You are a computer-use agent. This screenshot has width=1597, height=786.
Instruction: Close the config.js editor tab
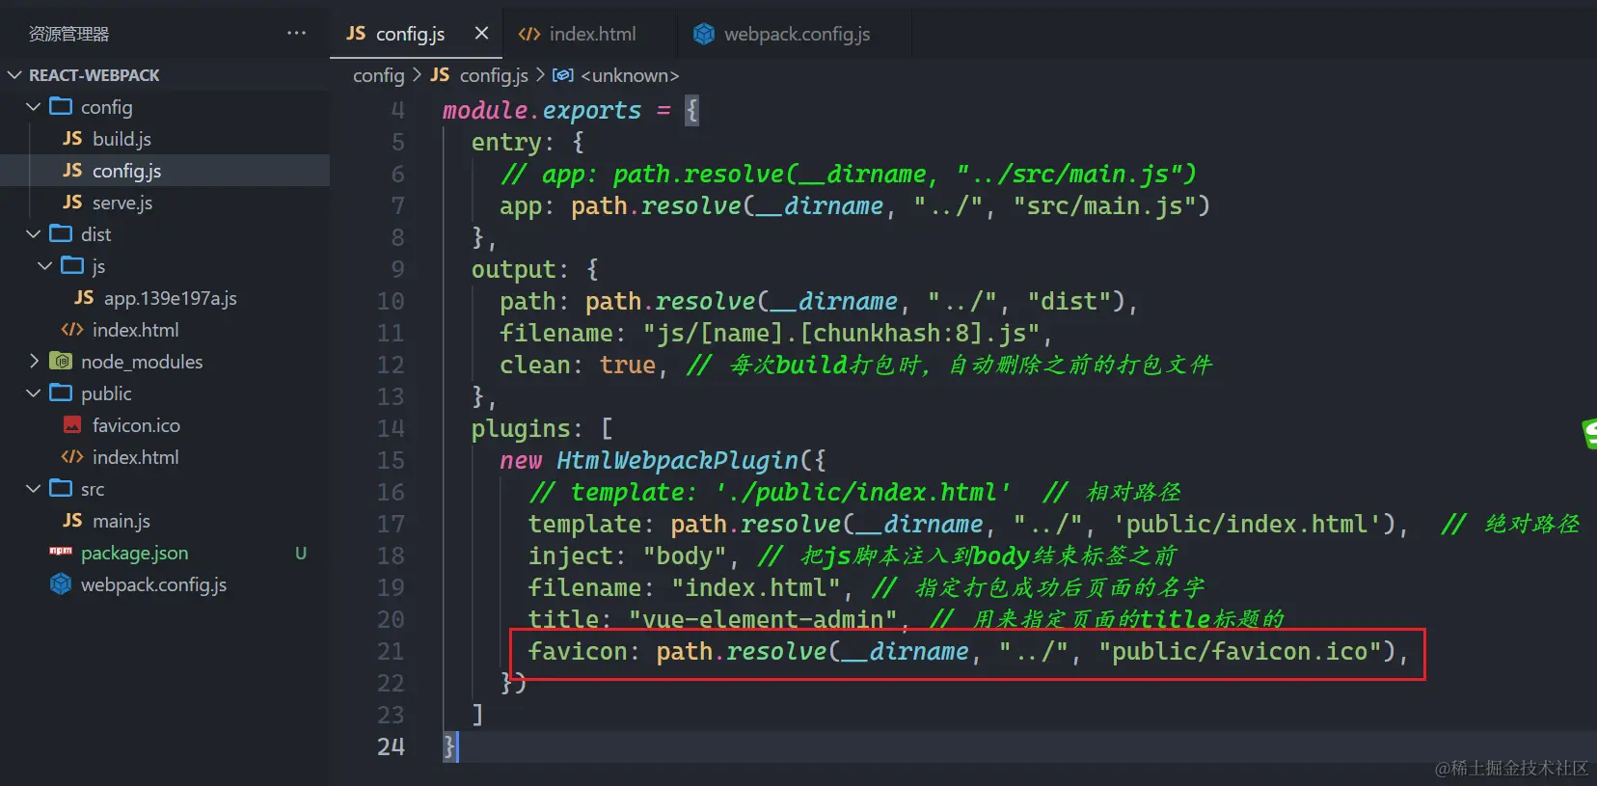[481, 34]
